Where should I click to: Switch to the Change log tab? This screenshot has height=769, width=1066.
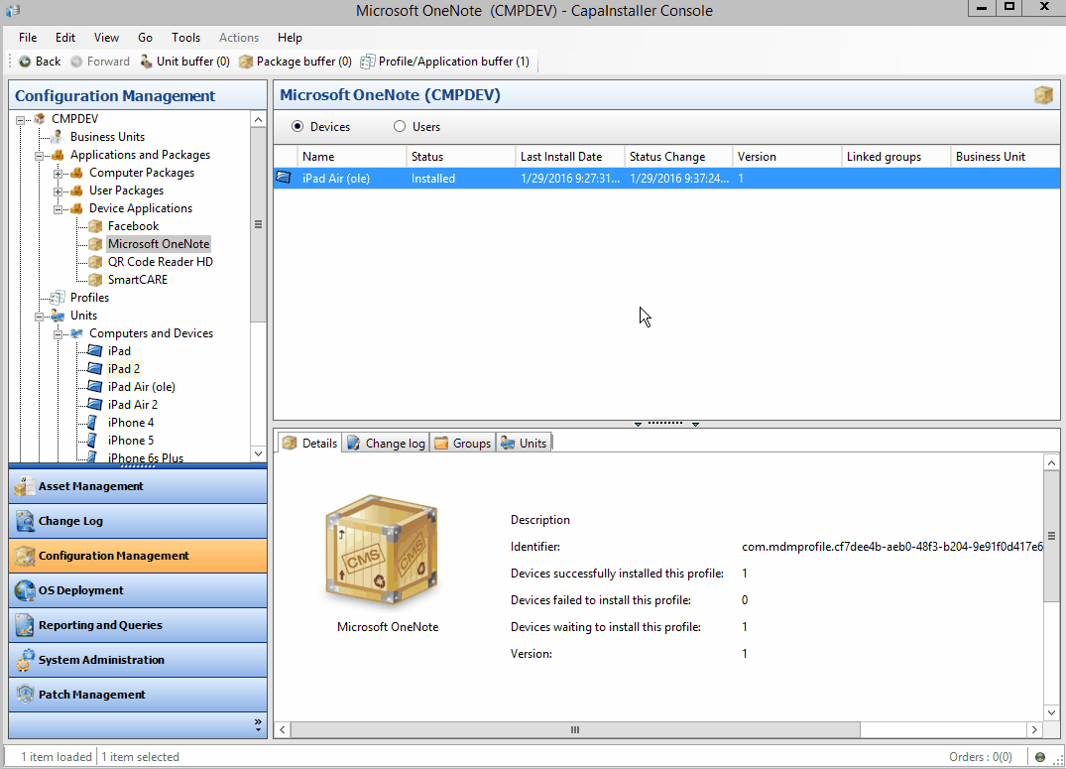[386, 443]
